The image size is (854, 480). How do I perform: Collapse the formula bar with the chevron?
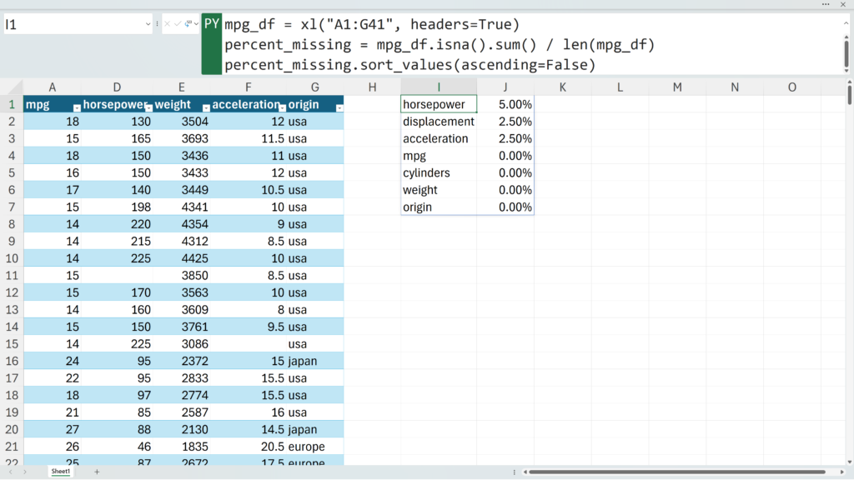pyautogui.click(x=846, y=24)
